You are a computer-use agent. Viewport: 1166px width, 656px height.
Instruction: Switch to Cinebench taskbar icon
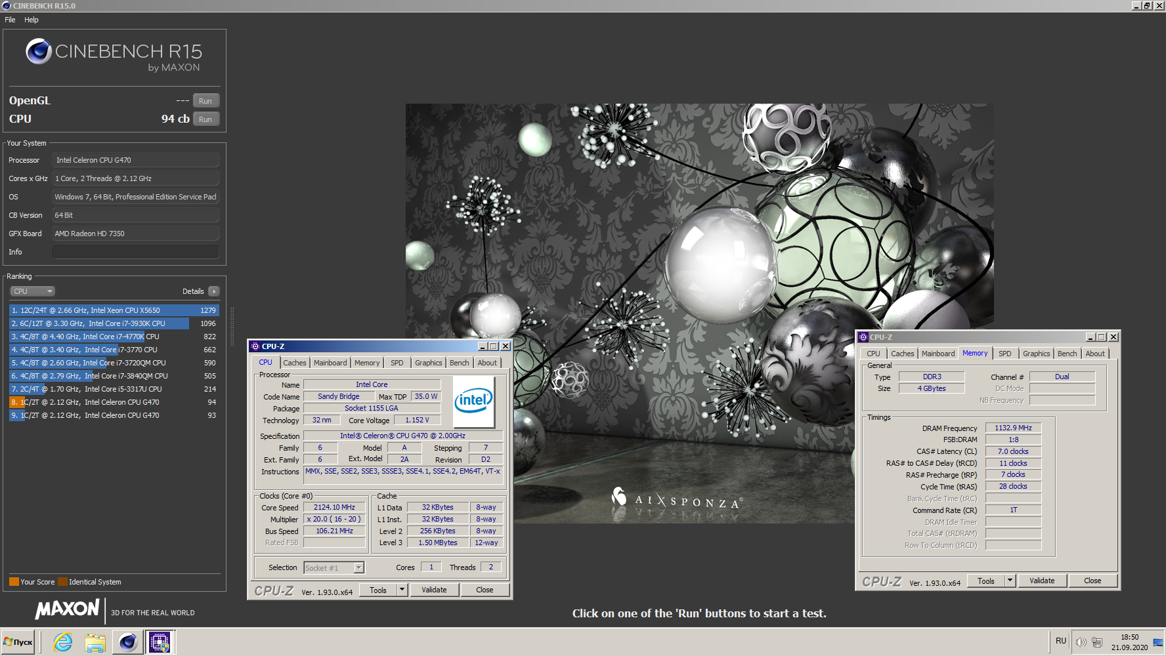click(x=127, y=642)
